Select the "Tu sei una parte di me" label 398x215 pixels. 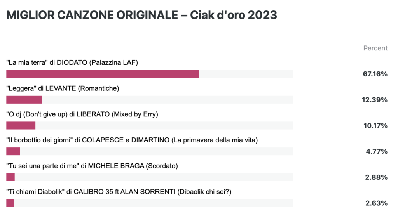92,166
